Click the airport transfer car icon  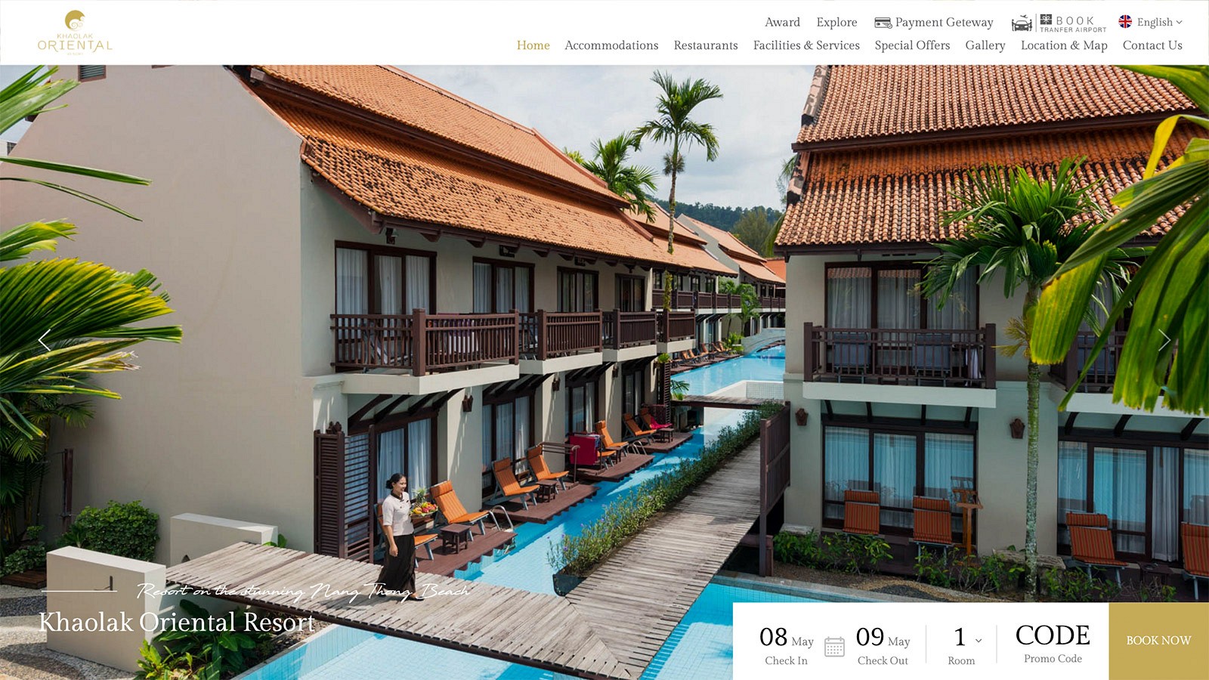pos(1022,23)
